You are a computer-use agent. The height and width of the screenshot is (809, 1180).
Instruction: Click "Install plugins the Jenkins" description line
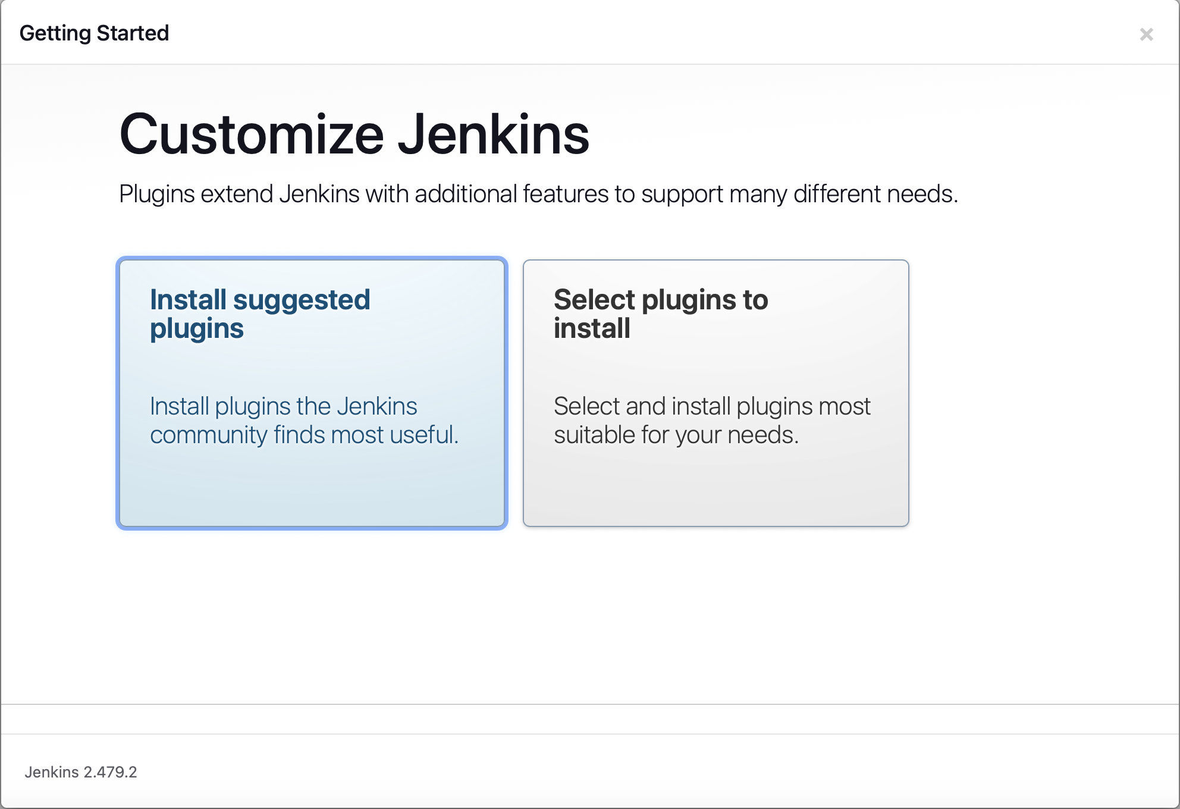pos(283,406)
